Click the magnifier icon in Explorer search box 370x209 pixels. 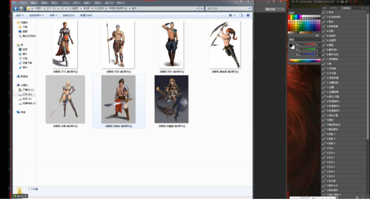[x=250, y=8]
